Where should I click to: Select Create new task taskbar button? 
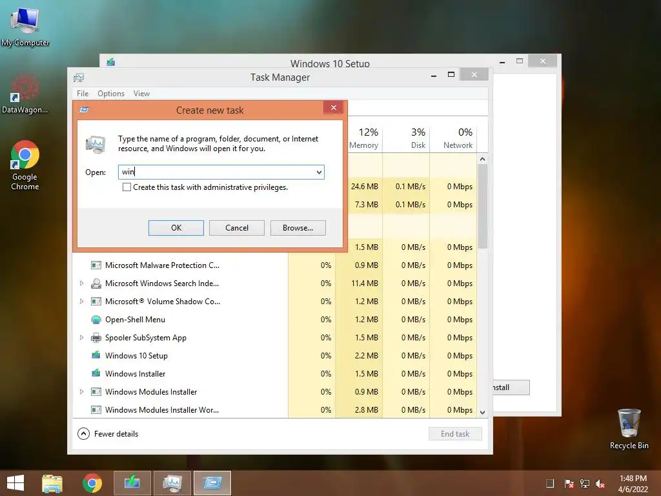tap(212, 483)
